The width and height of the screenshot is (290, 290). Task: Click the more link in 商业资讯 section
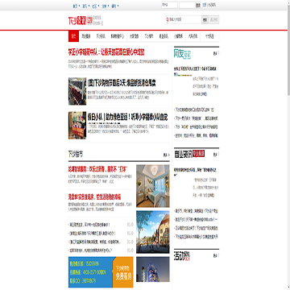215,155
